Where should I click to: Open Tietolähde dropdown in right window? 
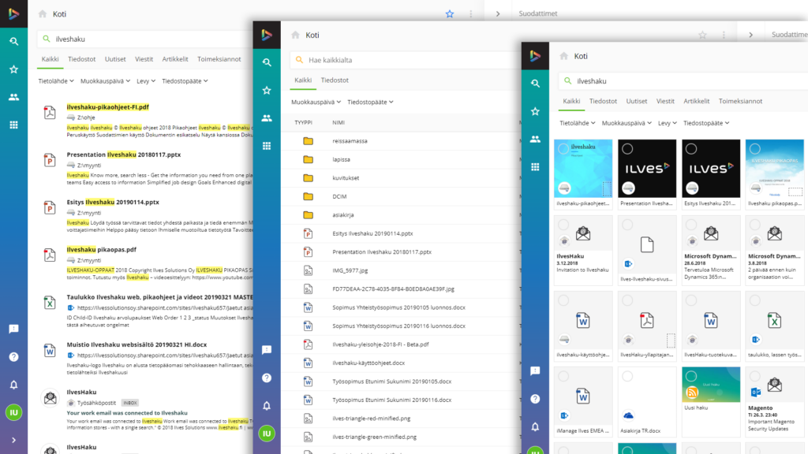[577, 123]
